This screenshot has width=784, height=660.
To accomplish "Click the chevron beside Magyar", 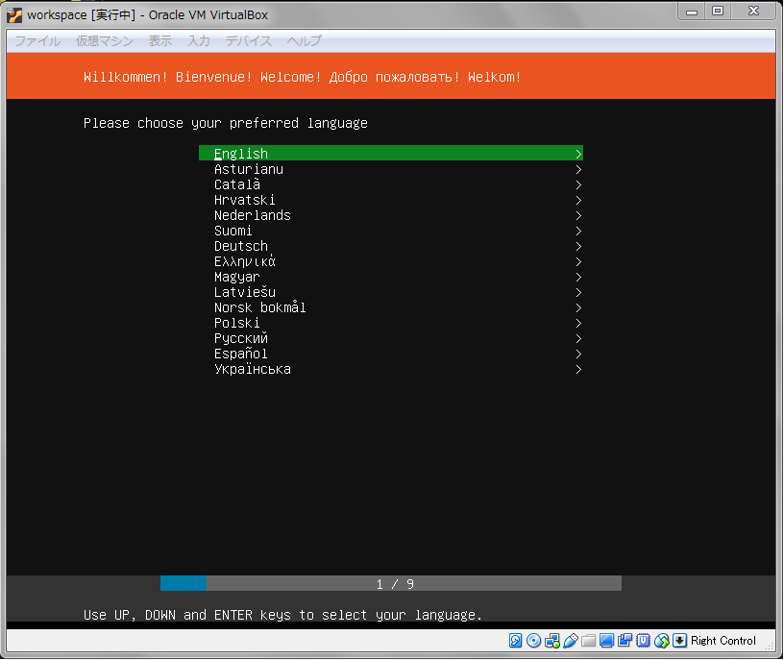I will pyautogui.click(x=578, y=277).
